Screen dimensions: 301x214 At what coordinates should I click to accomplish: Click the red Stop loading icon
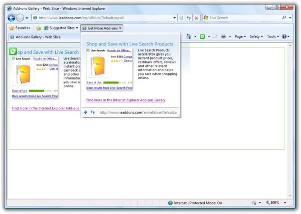point(196,18)
